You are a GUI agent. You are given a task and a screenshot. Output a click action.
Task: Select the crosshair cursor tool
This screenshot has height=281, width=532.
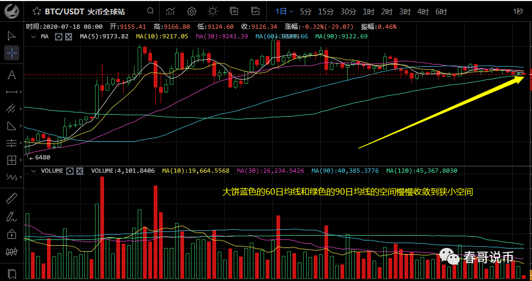tap(11, 53)
